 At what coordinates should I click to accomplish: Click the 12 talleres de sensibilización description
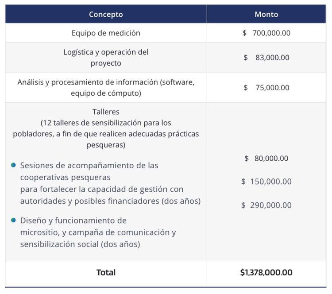coord(106,134)
